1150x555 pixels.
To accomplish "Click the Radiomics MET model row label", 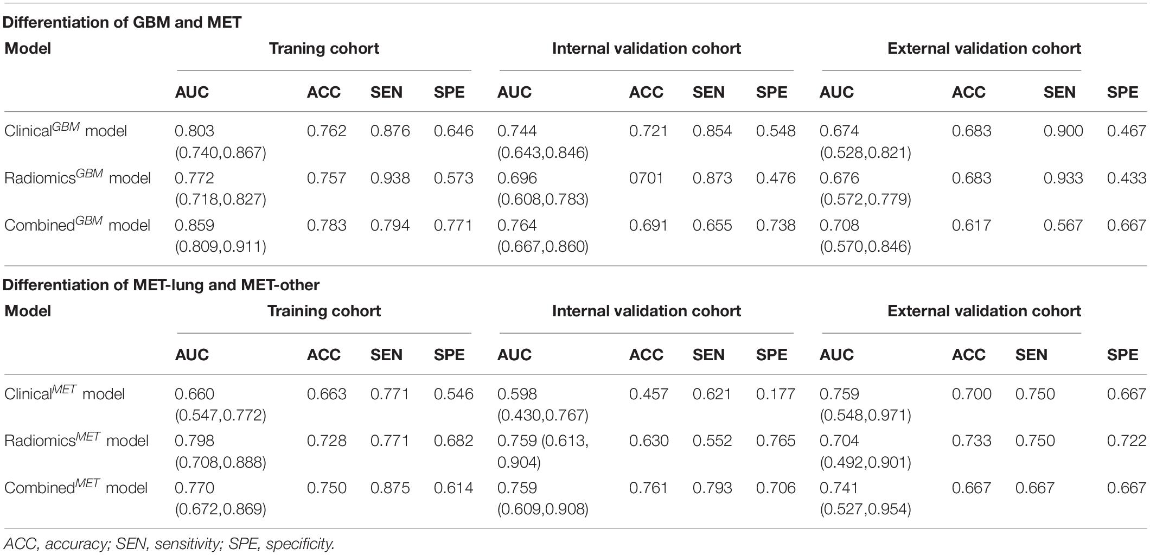I will (76, 440).
